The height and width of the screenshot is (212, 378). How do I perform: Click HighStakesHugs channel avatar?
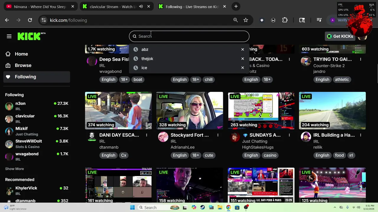234,137
